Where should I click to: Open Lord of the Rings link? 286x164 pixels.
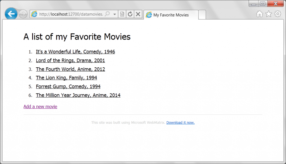70,60
